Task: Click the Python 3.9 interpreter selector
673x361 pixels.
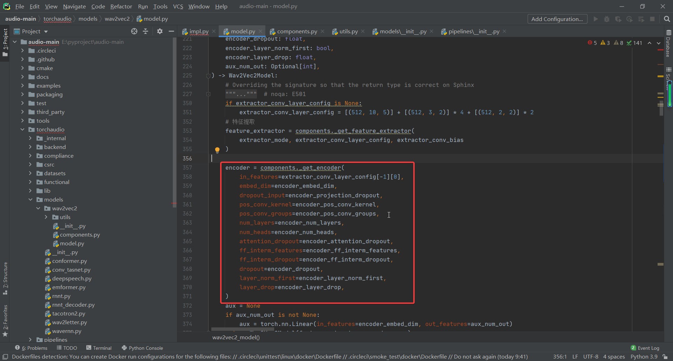Action: point(644,357)
